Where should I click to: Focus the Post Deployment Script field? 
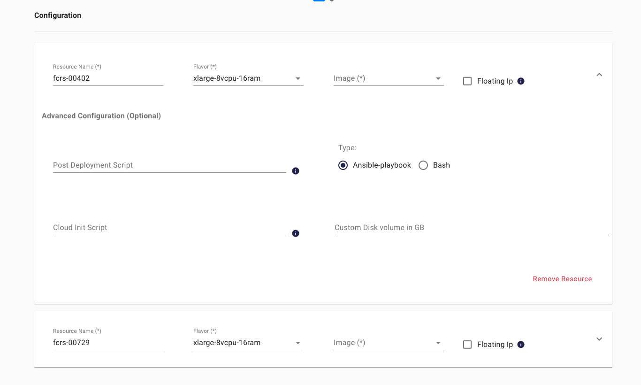coord(169,165)
